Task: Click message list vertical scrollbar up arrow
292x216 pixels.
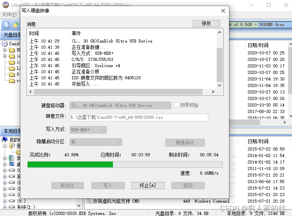Action: [219, 32]
